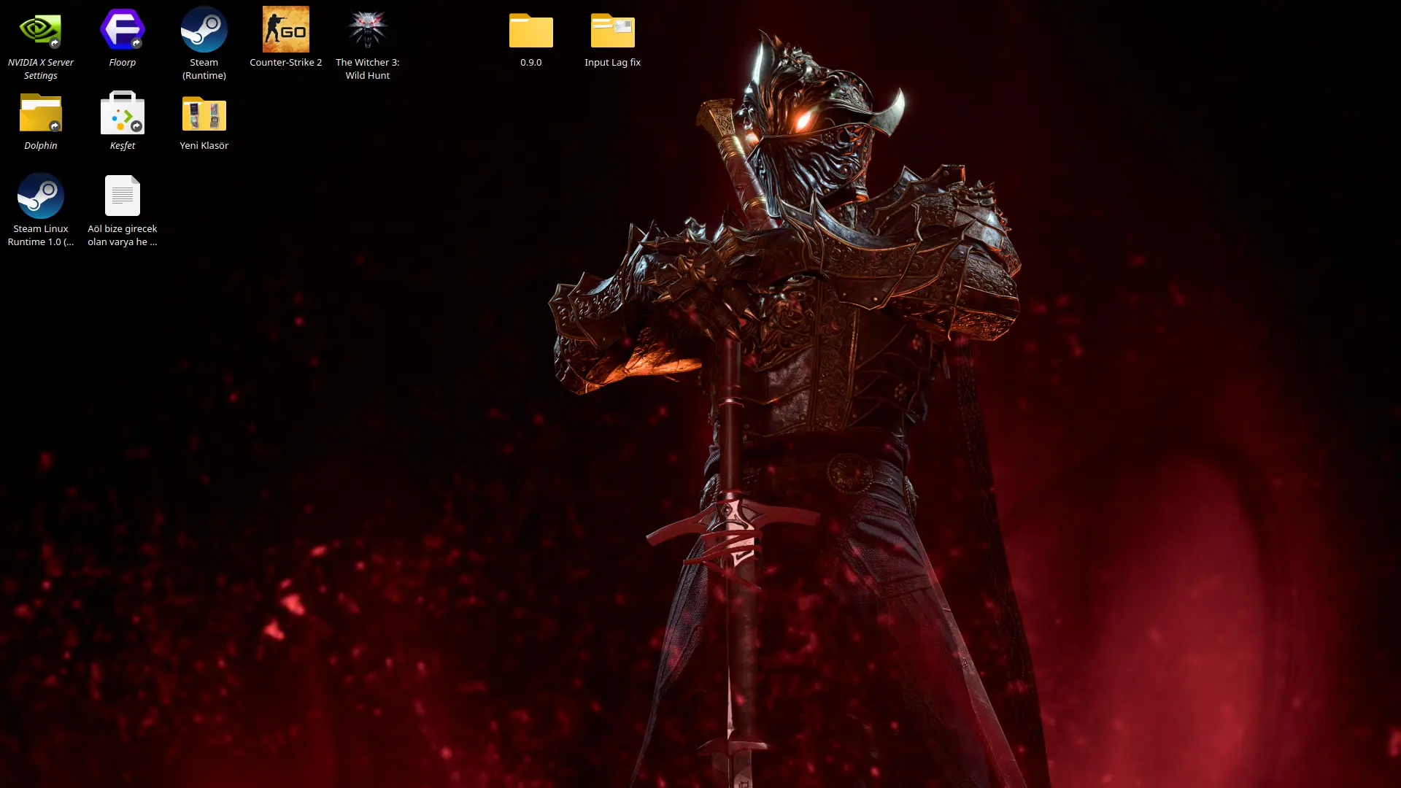1401x788 pixels.
Task: Select The Witcher 3: Wild Hunt icon
Action: point(368,30)
